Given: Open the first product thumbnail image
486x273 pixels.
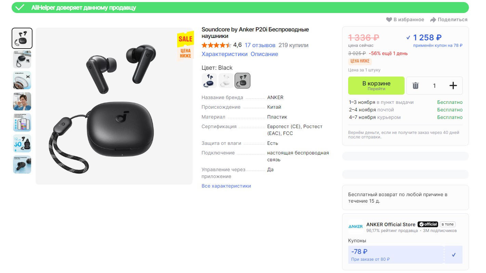Looking at the screenshot, I should tap(22, 38).
